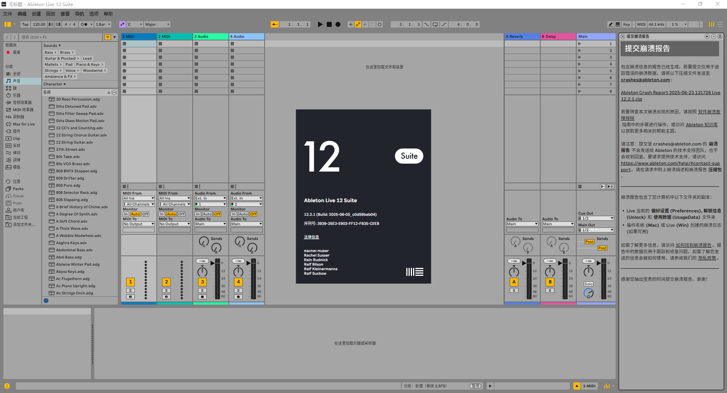Close the crash report help panel

[622, 37]
